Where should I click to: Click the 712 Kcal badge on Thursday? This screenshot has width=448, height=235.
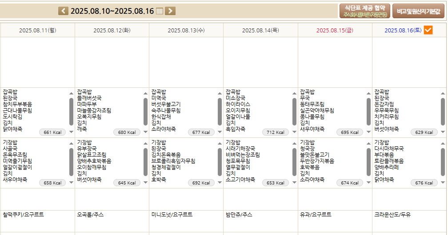pos(275,132)
